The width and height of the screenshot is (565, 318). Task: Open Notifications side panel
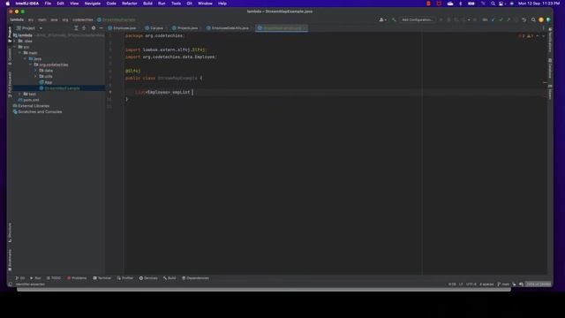pyautogui.click(x=550, y=40)
